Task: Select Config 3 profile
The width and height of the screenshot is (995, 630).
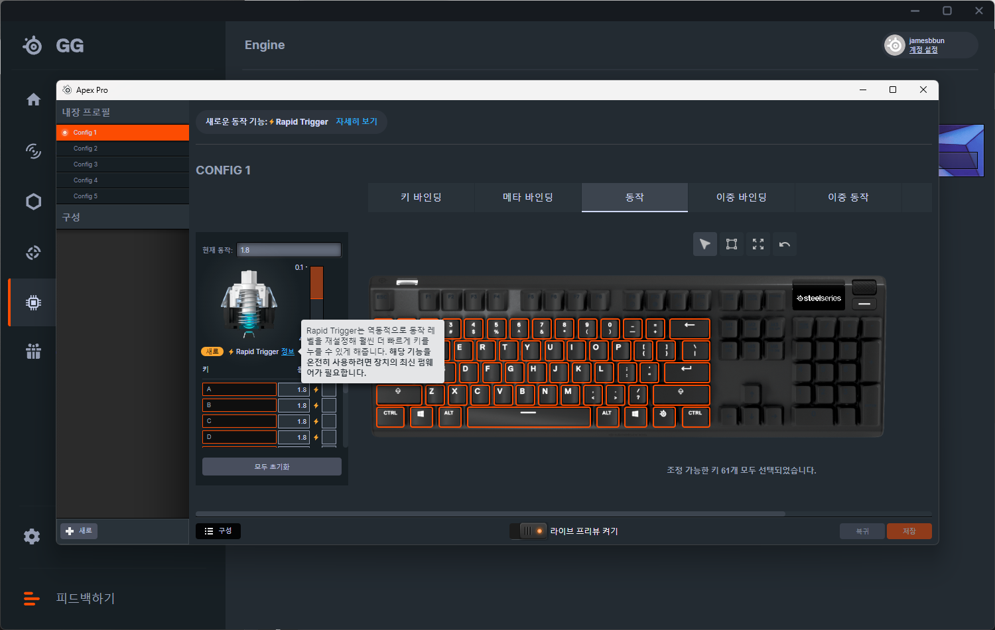Action: click(x=123, y=164)
